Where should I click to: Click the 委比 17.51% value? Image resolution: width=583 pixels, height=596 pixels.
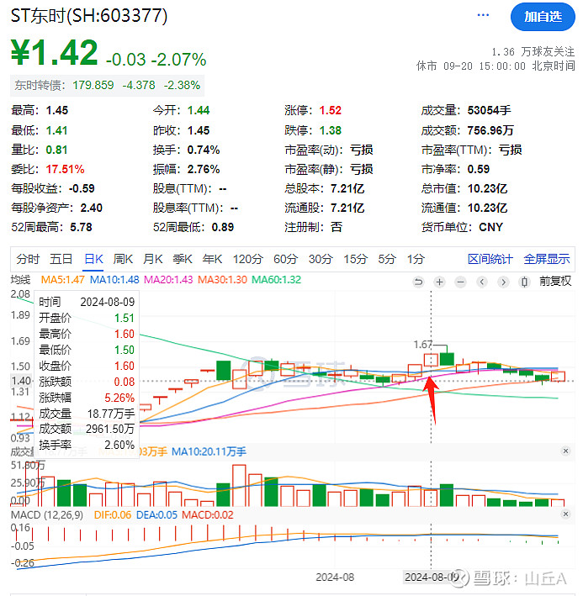point(65,169)
